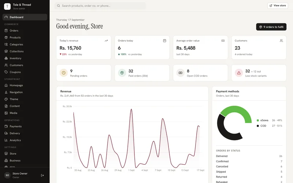Click the Payments wallet icon
Viewport: 293px width, 183px height.
(6, 126)
